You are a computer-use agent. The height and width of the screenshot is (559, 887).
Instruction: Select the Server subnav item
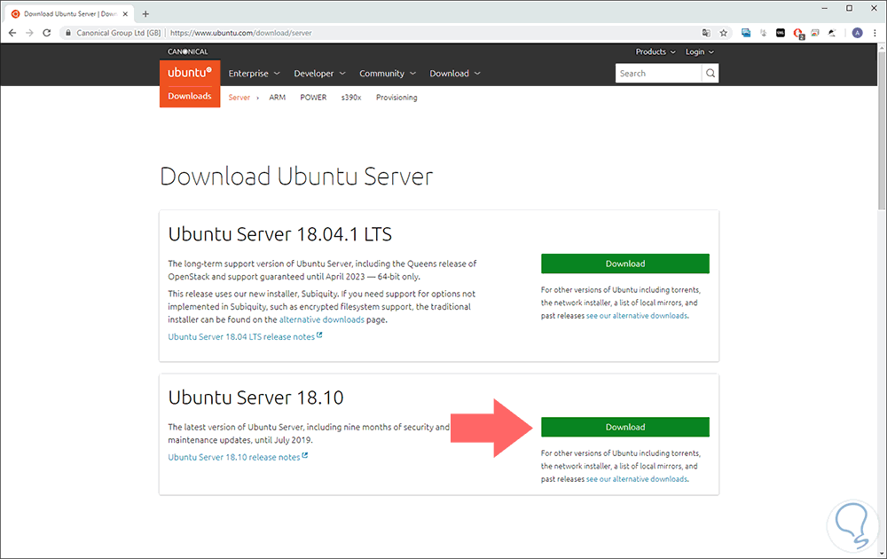click(x=239, y=98)
